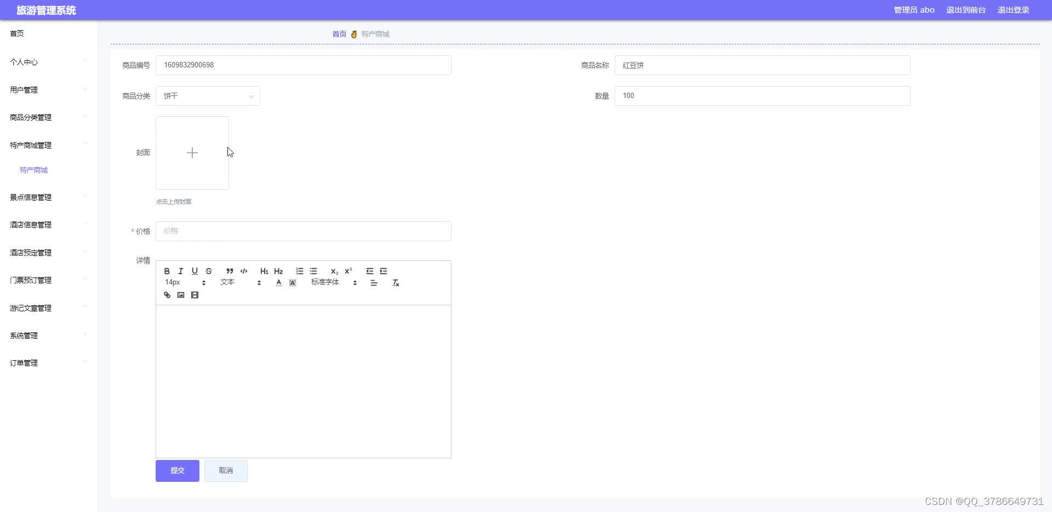Expand 酒店预定管理 sidebar menu
Screen dimensions: 1052x512
tap(48, 253)
